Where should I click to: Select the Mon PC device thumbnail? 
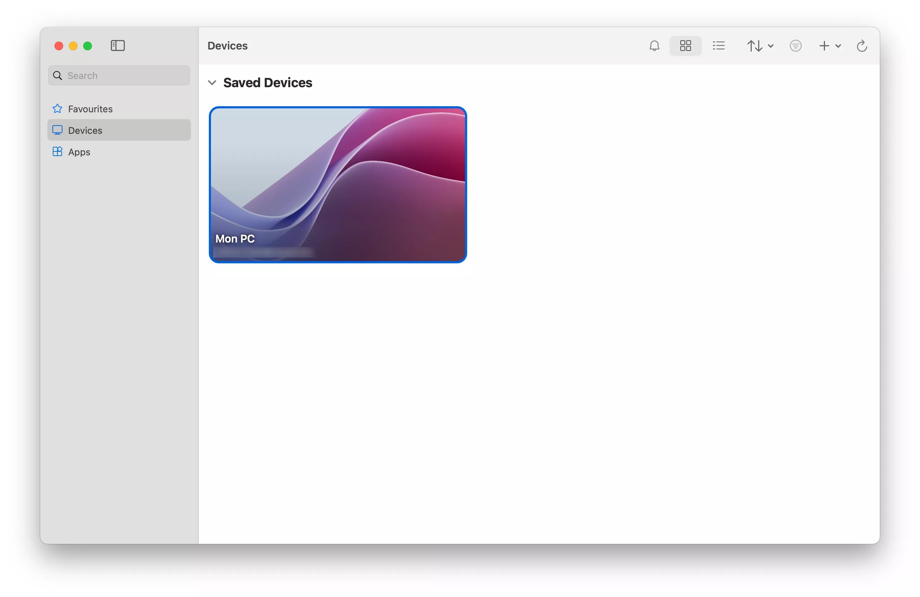tap(338, 185)
